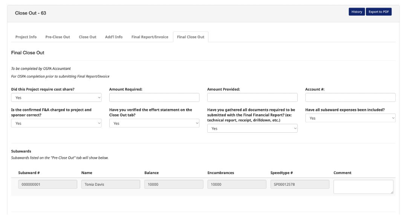Select the Name field with Tonia Davis
Image resolution: width=407 pixels, height=215 pixels.
[x=110, y=185]
